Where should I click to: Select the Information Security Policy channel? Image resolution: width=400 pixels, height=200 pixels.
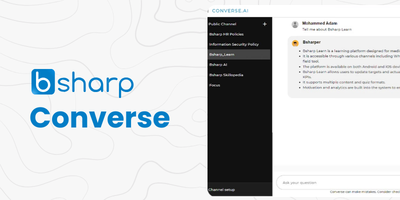tap(233, 44)
